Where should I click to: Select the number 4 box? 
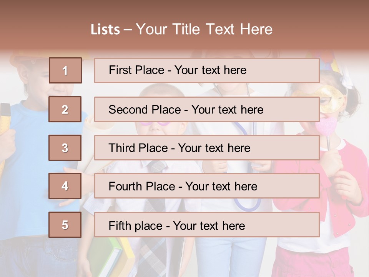click(x=65, y=186)
